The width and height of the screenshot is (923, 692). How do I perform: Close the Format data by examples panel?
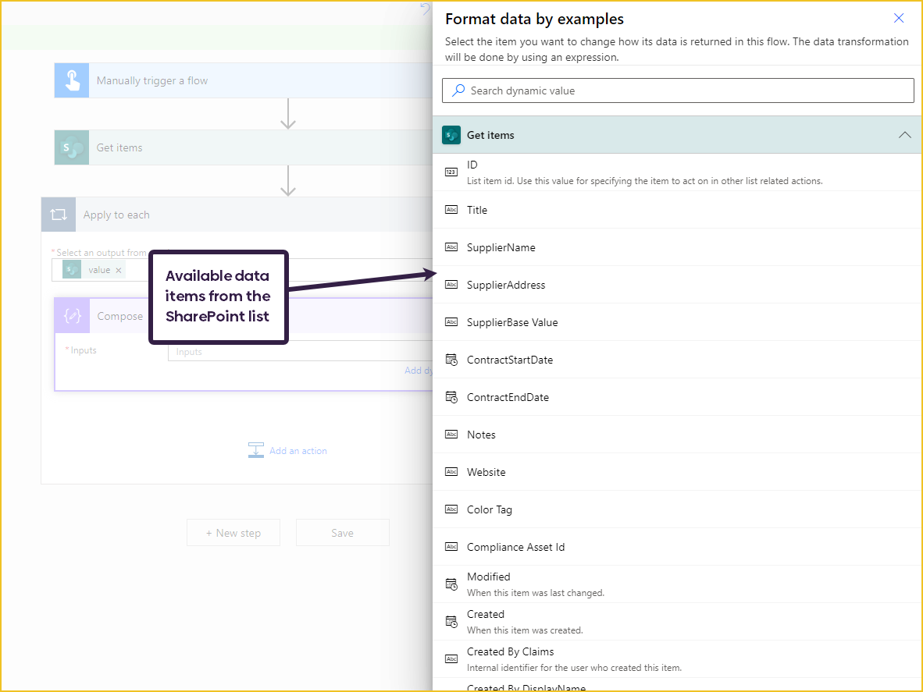[898, 18]
